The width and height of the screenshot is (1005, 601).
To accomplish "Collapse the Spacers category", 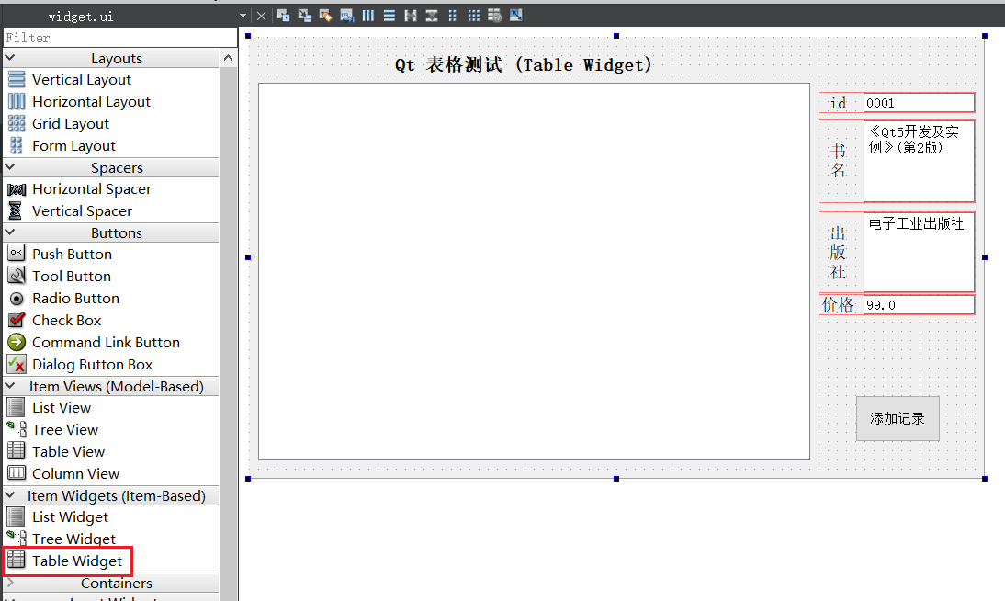I will [x=10, y=166].
